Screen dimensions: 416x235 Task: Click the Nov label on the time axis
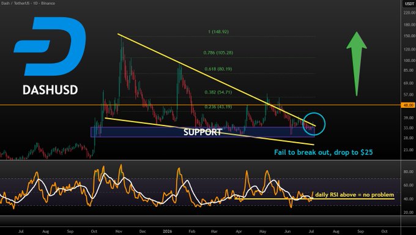coord(118,231)
